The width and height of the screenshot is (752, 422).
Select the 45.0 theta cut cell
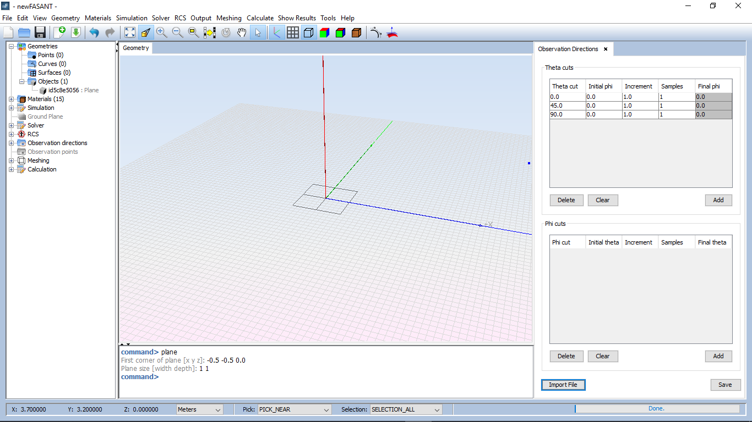click(566, 105)
